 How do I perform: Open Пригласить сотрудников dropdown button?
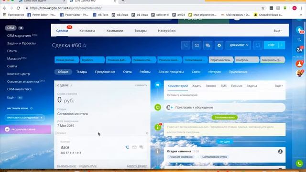pos(25,118)
